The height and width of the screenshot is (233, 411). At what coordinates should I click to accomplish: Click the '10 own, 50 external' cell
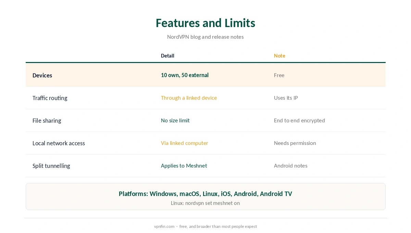[x=185, y=75]
